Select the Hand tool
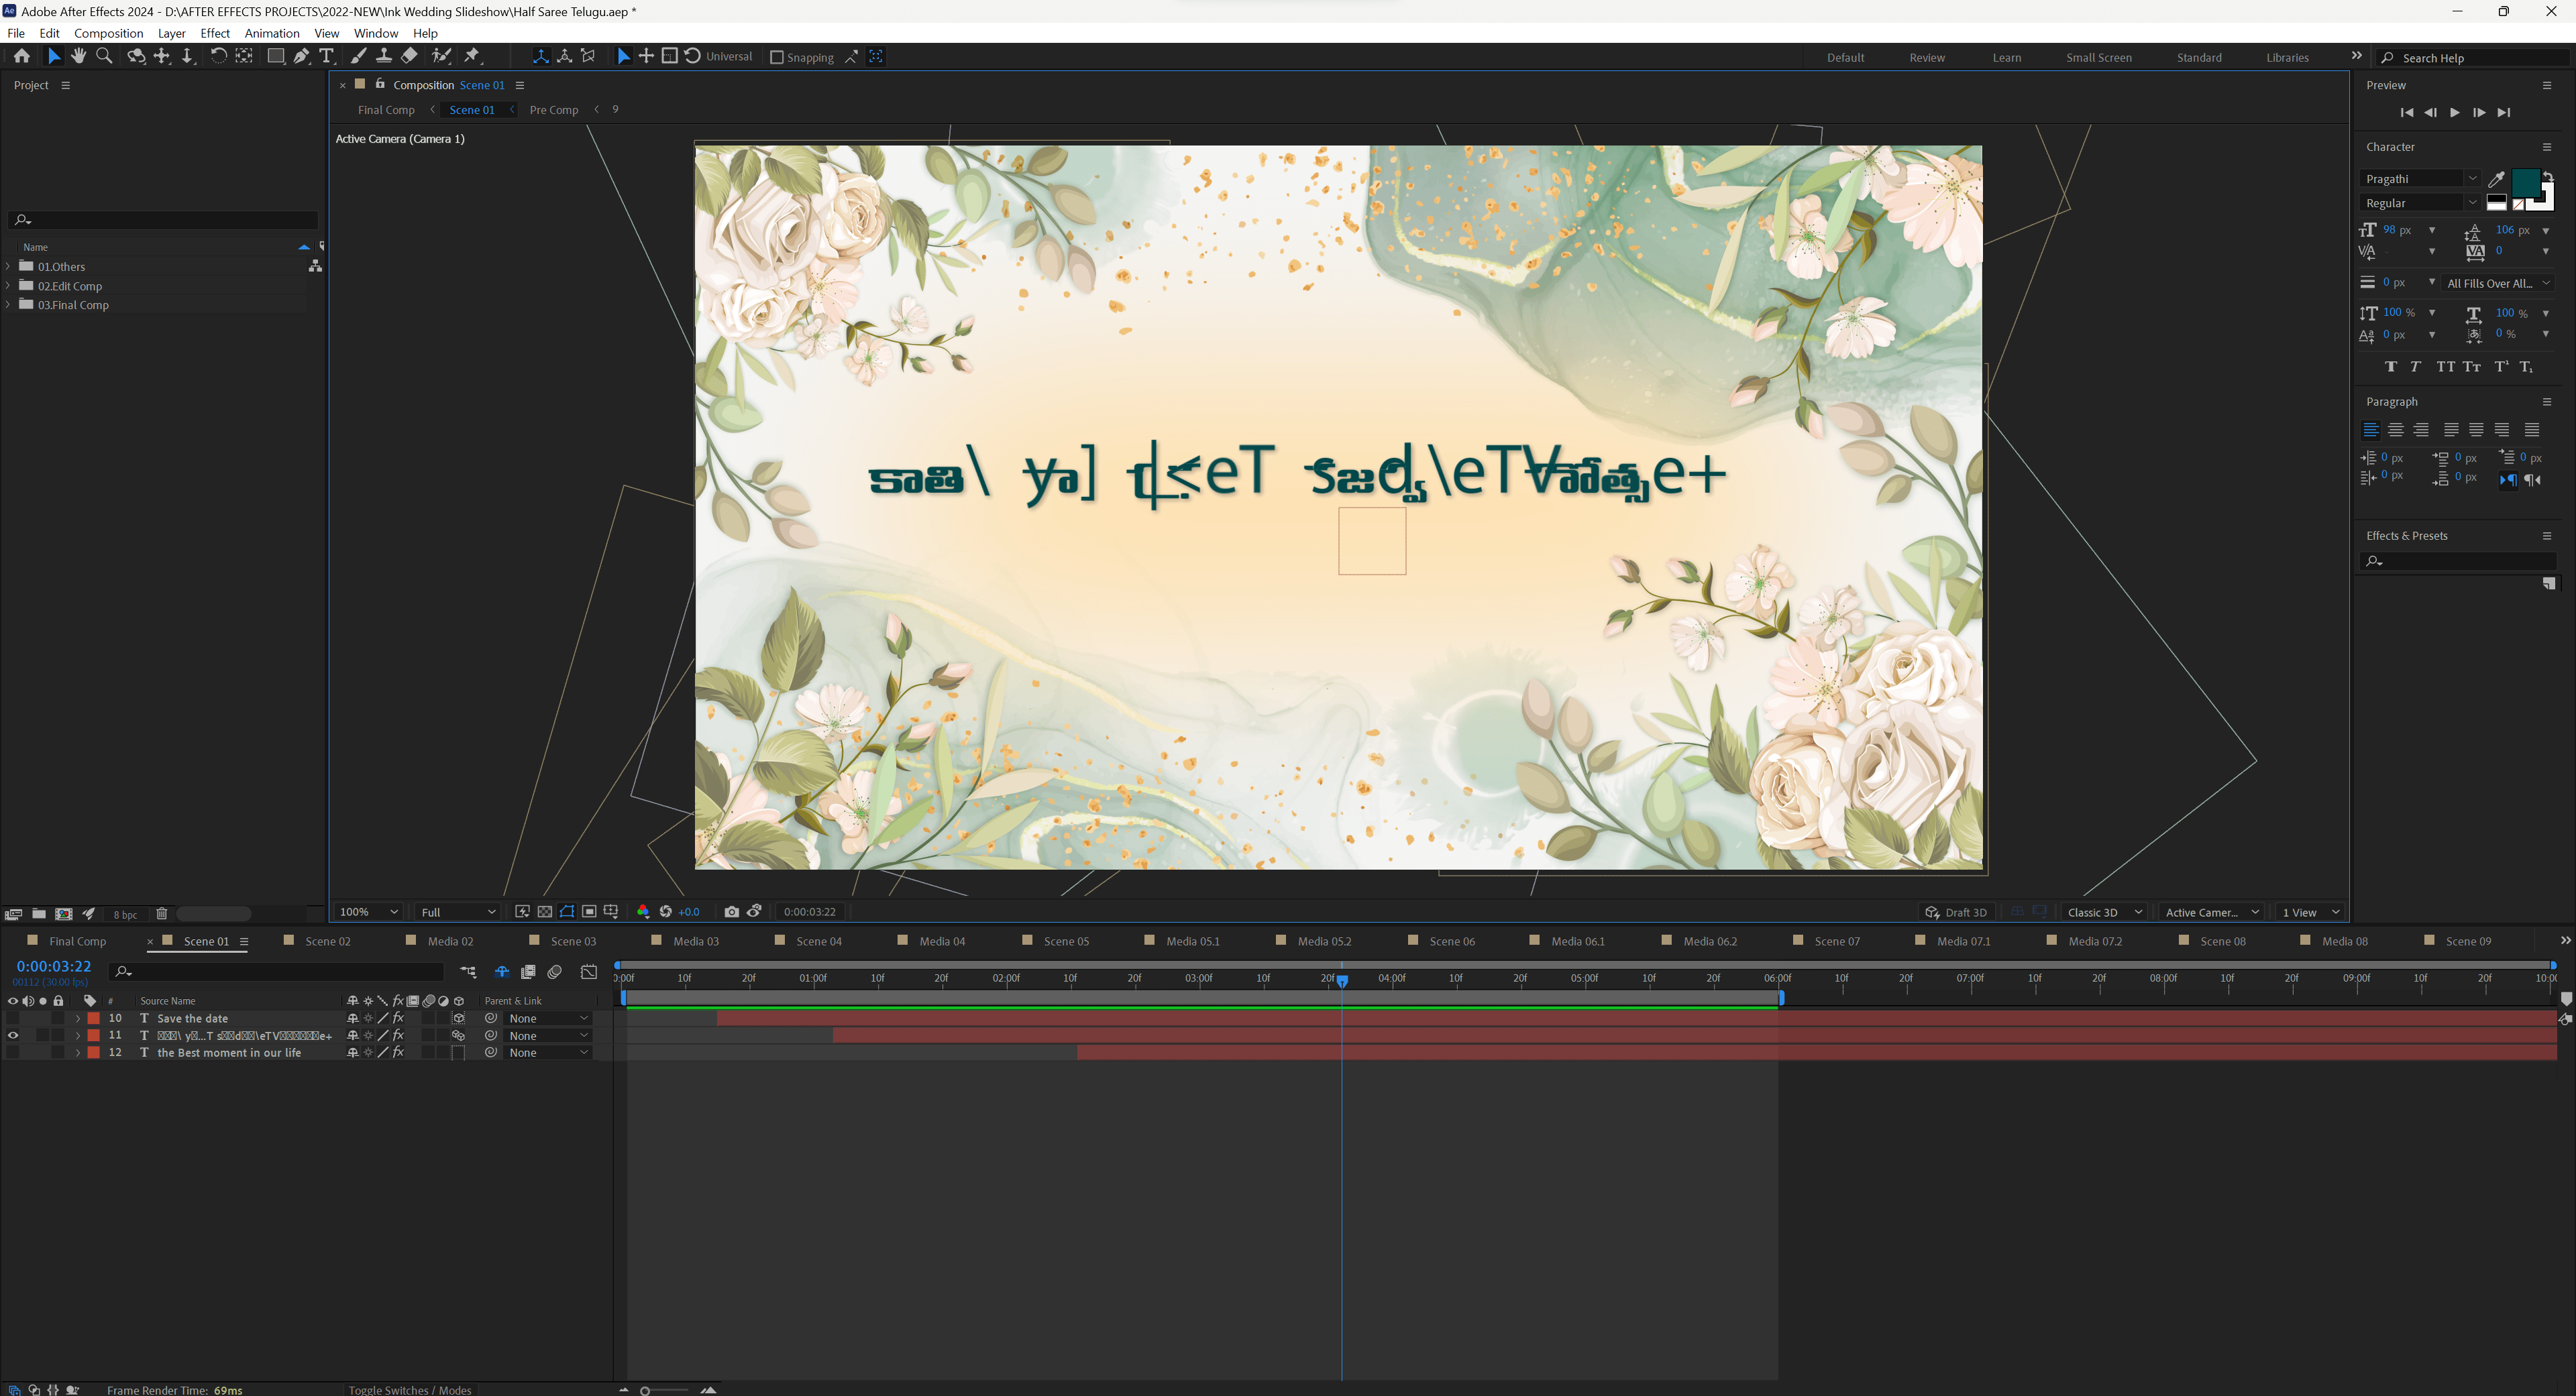2576x1396 pixels. (x=79, y=56)
